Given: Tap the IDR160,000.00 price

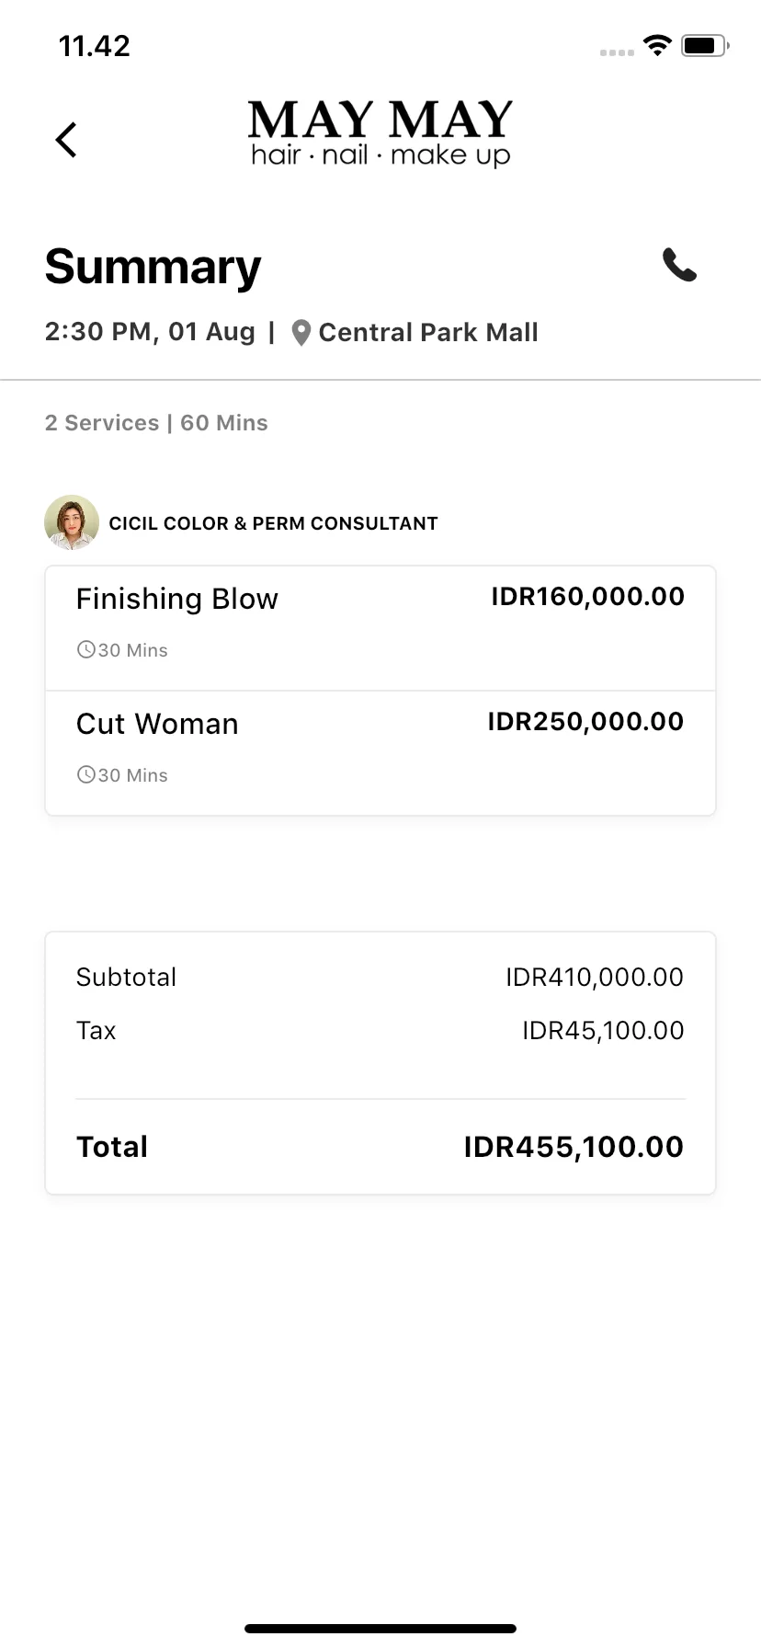Looking at the screenshot, I should [587, 596].
